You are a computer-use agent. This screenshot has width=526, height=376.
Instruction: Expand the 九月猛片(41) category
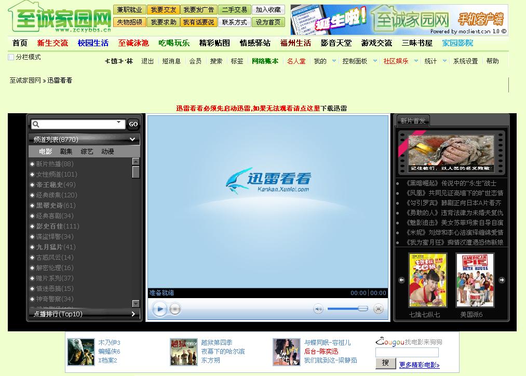[32, 247]
